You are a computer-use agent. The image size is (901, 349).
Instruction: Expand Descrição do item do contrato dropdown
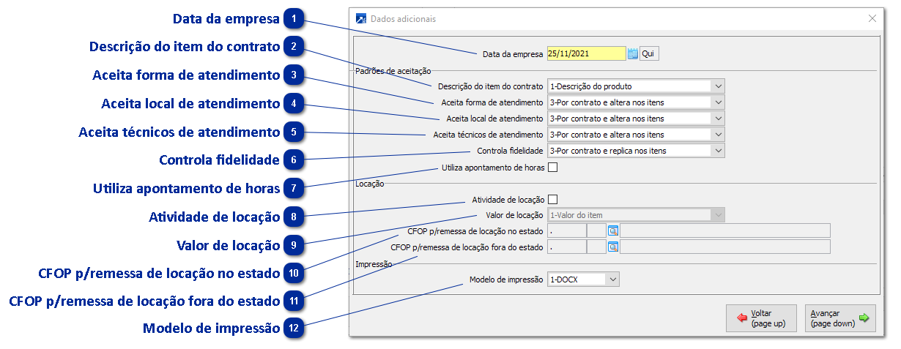point(717,86)
